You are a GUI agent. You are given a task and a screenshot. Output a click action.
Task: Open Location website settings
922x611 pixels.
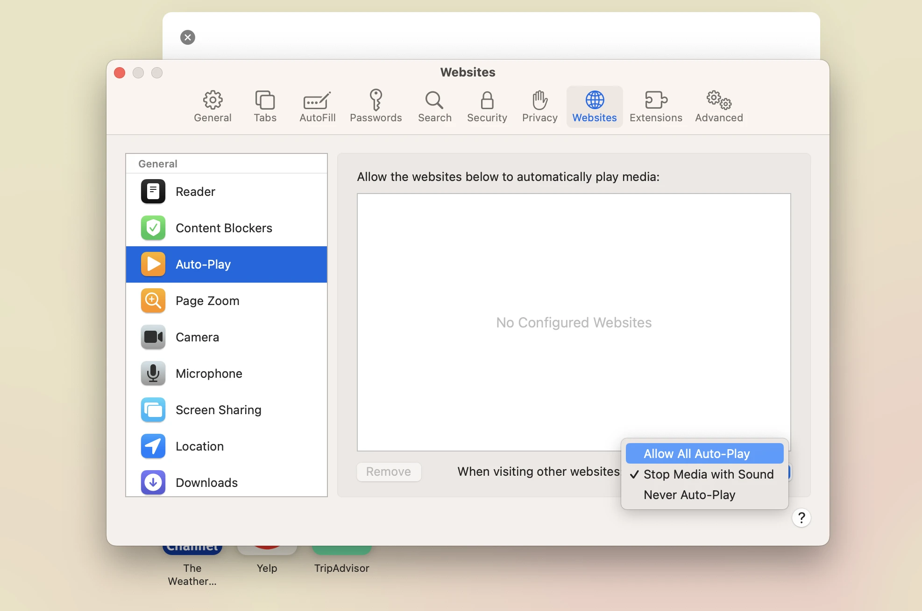[x=199, y=446]
